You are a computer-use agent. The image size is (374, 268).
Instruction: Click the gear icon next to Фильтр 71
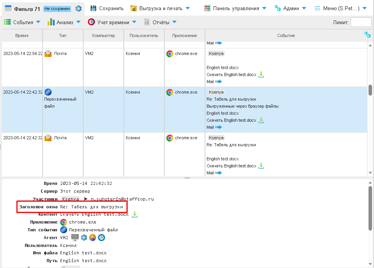[x=78, y=8]
